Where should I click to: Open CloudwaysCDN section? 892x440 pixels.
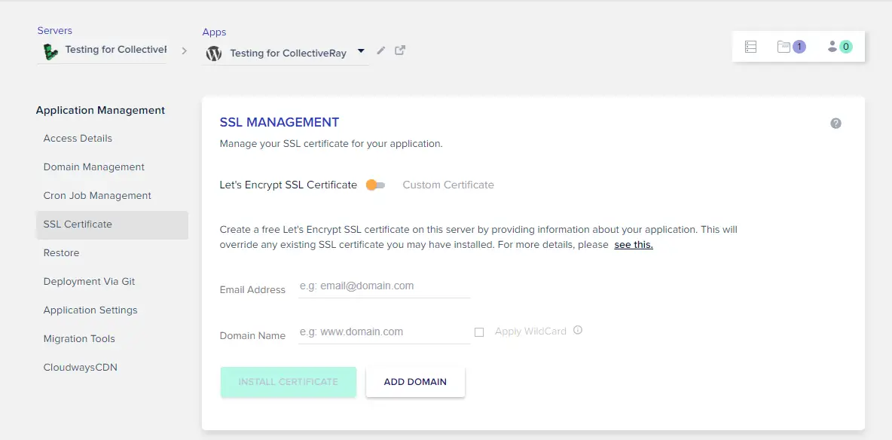pos(80,367)
